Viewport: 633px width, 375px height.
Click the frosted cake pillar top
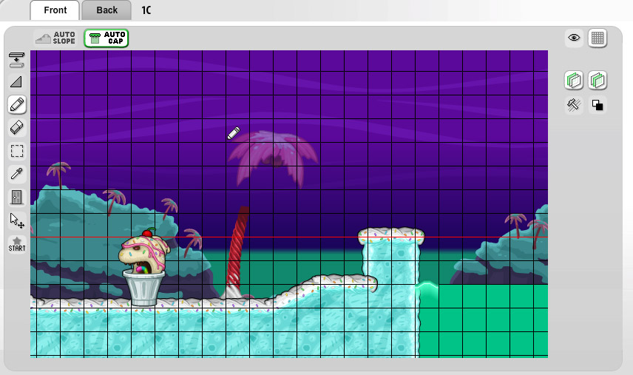391,235
